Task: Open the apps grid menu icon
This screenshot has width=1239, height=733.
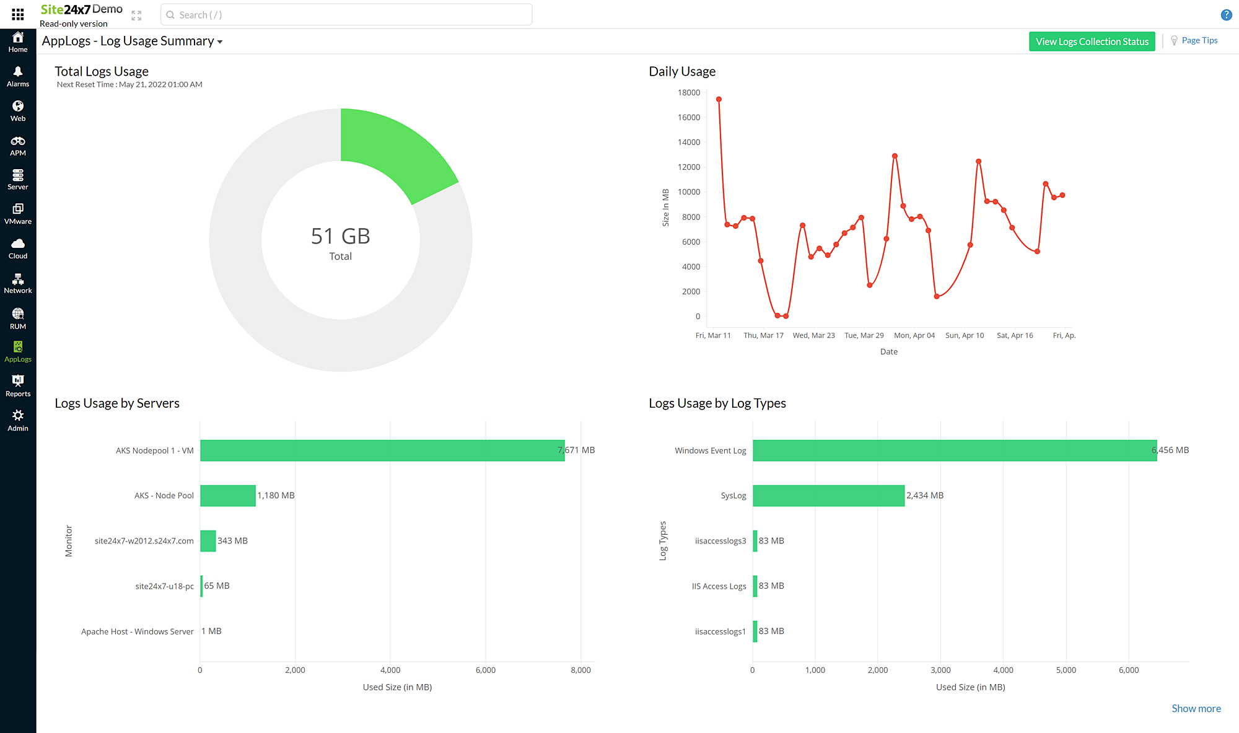Action: pos(18,14)
